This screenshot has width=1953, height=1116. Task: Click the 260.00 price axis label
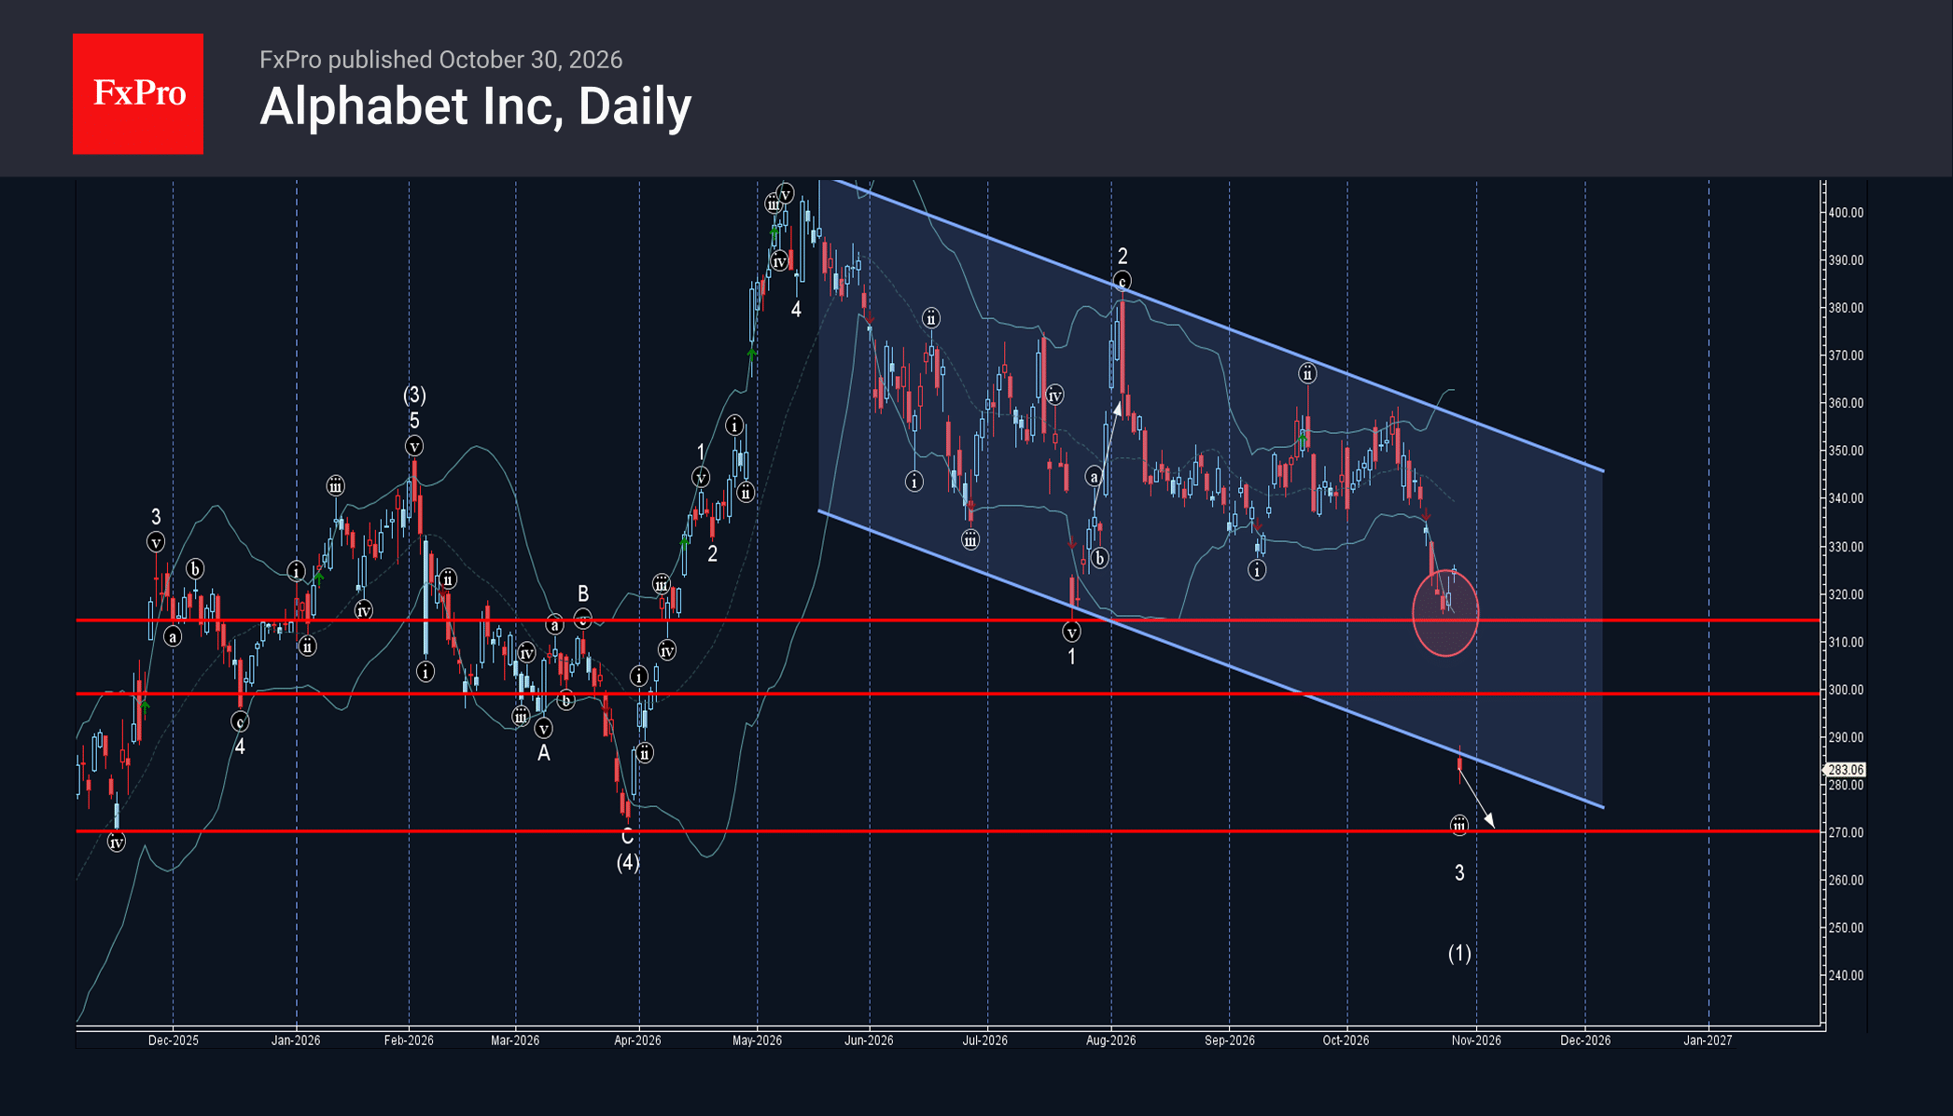click(x=1846, y=880)
